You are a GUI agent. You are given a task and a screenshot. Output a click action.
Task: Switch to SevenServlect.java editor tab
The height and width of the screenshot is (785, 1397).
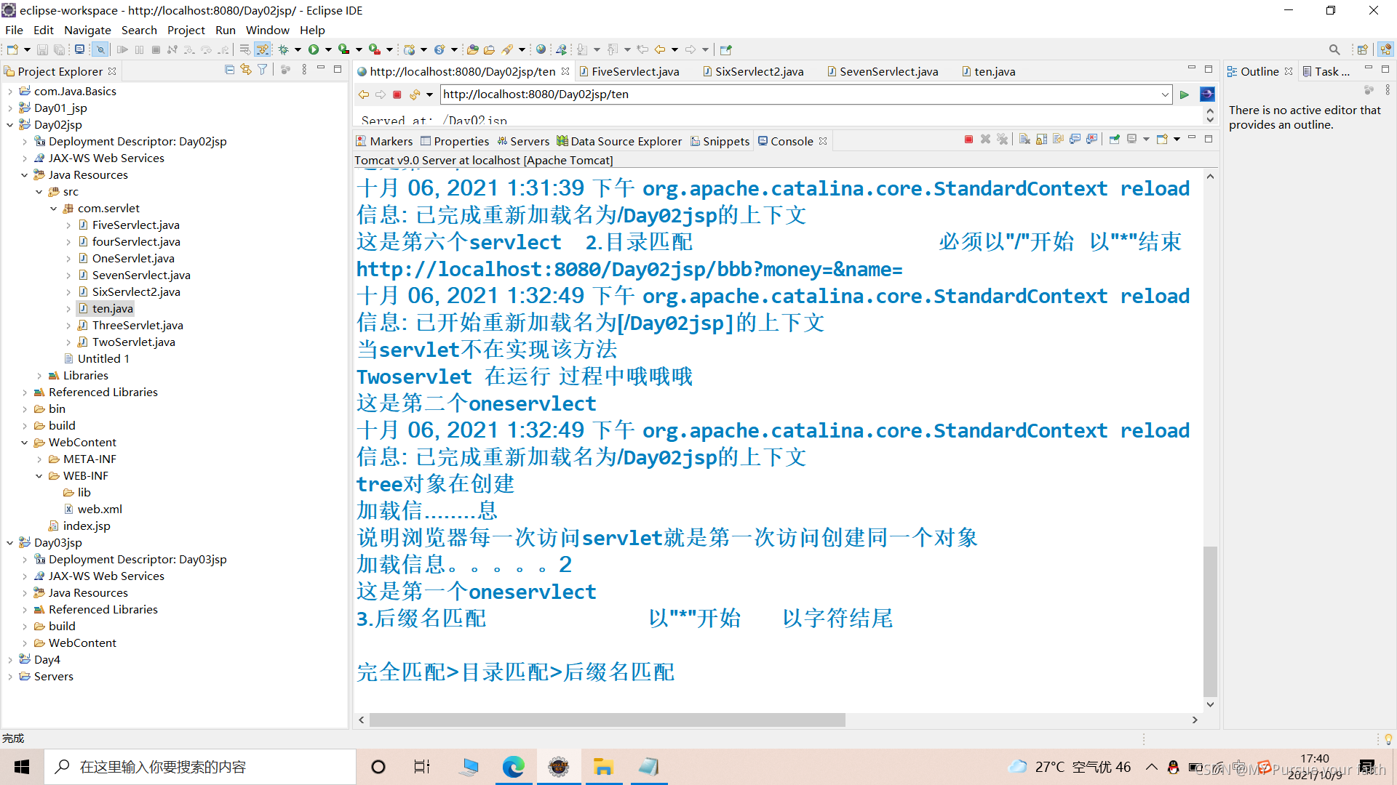(888, 71)
